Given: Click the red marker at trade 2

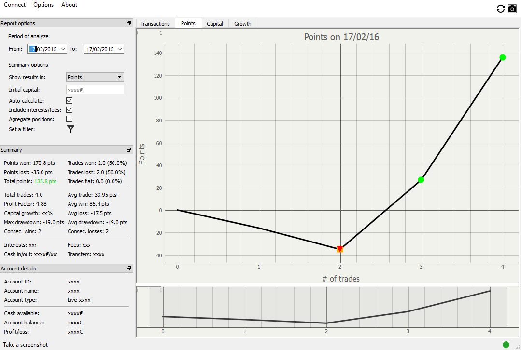Looking at the screenshot, I should (x=339, y=249).
